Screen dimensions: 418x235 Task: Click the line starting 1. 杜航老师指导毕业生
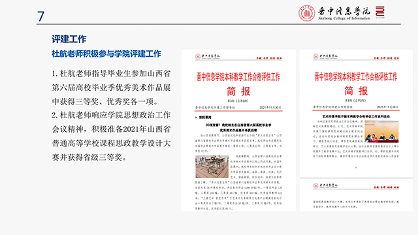[x=111, y=74]
